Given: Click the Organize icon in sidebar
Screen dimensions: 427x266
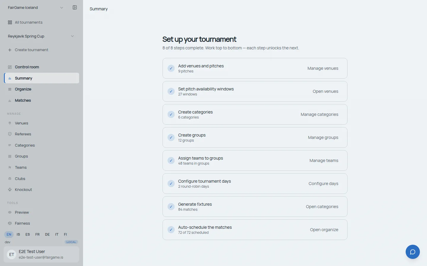Looking at the screenshot, I should pos(10,89).
